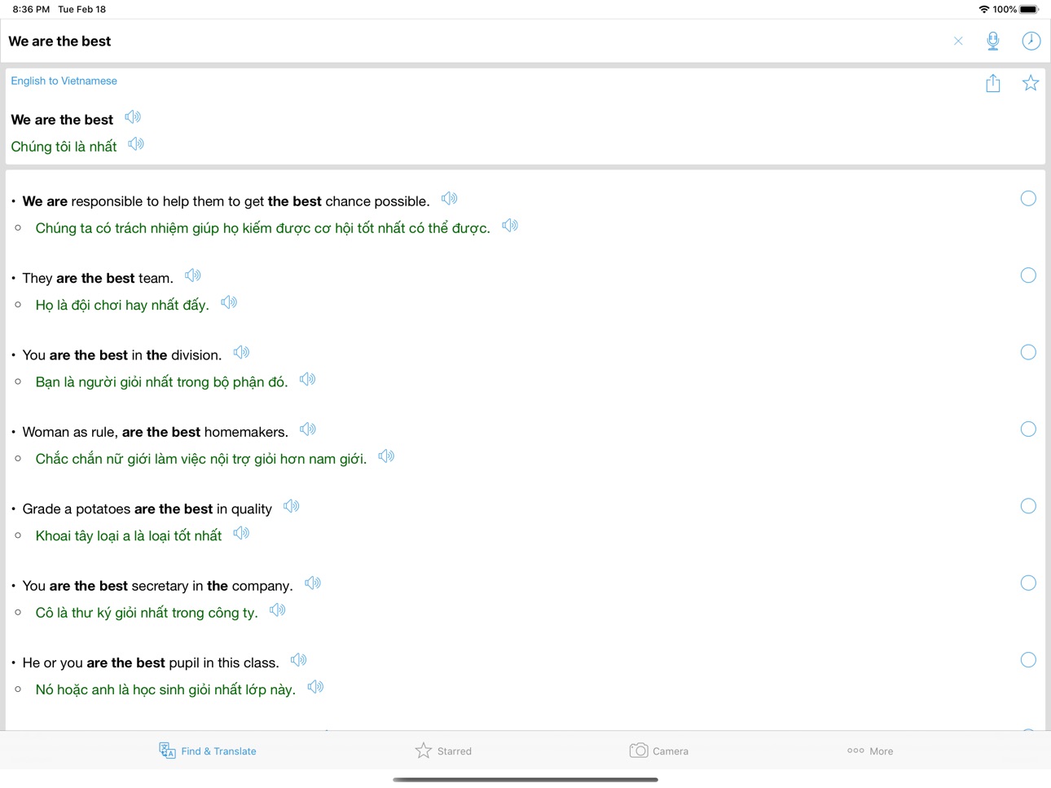The height and width of the screenshot is (788, 1051).
Task: Play audio for 'Nó hoặc anh là học sinh' sentence
Action: click(315, 687)
